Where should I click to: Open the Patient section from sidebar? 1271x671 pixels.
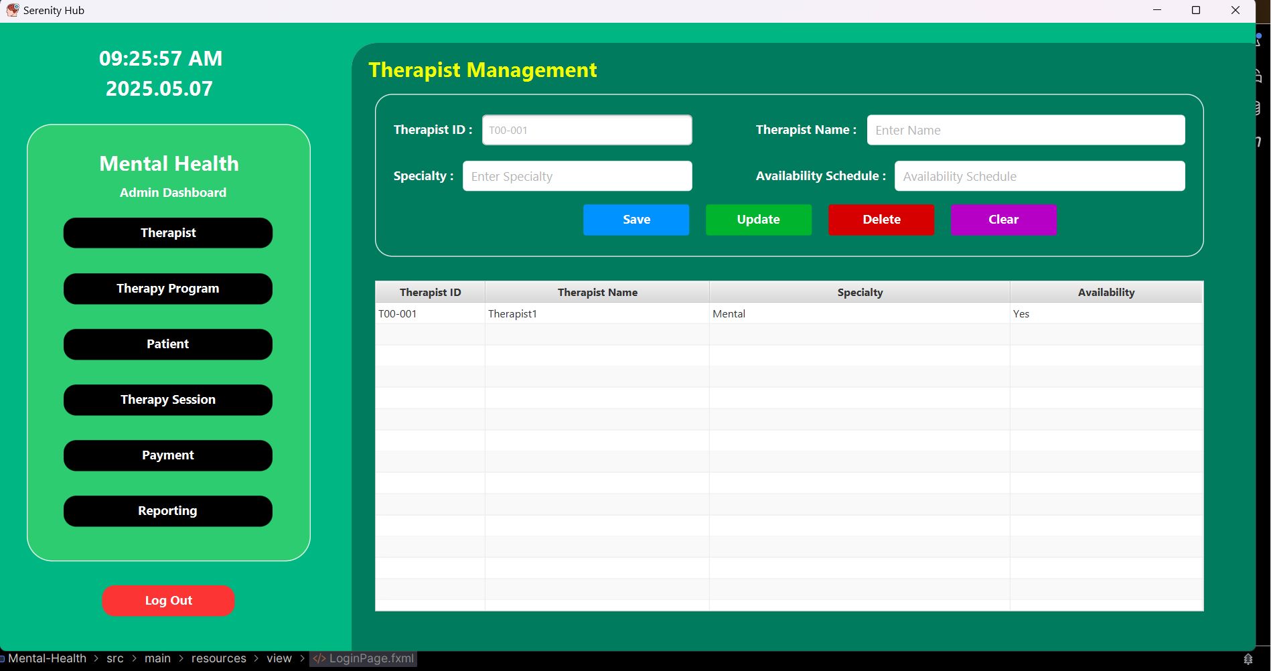(x=168, y=344)
